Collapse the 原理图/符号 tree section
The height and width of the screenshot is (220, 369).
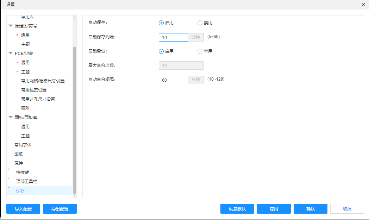11,26
